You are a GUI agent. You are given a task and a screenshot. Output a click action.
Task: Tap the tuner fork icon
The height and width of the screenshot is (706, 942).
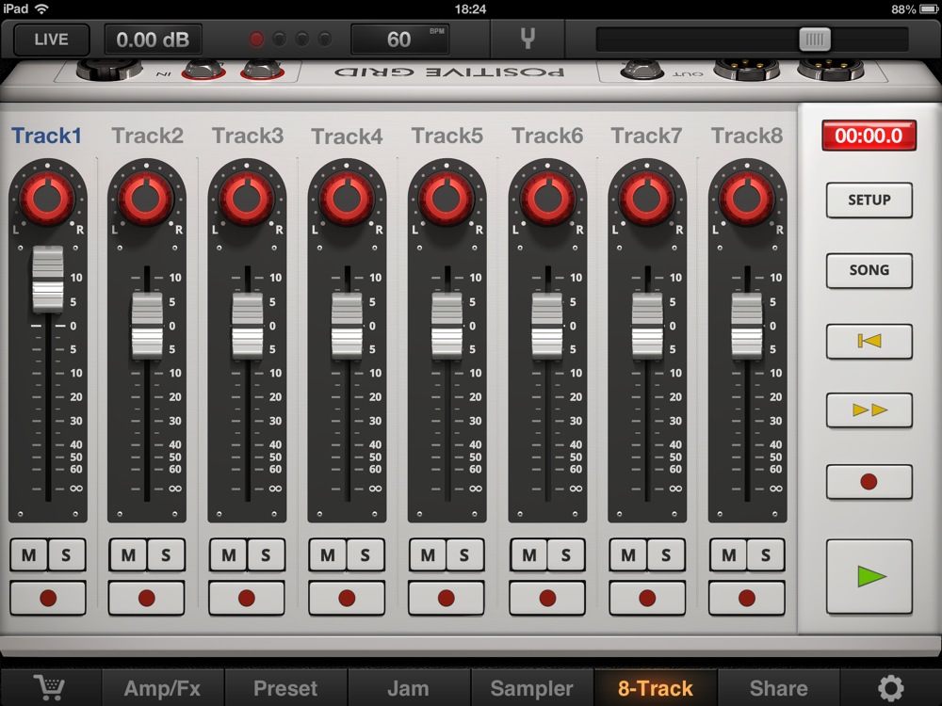(528, 39)
